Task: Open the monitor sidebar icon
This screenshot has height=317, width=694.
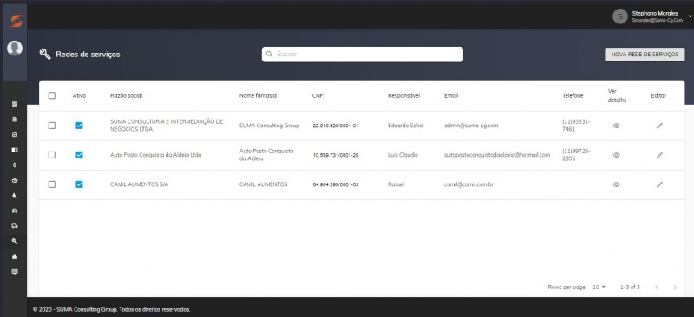Action: tap(15, 272)
